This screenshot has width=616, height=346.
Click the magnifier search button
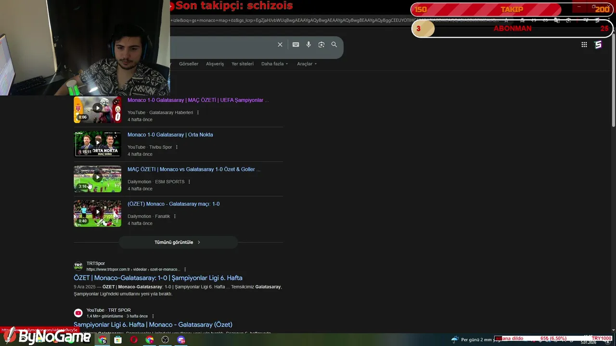pos(334,45)
